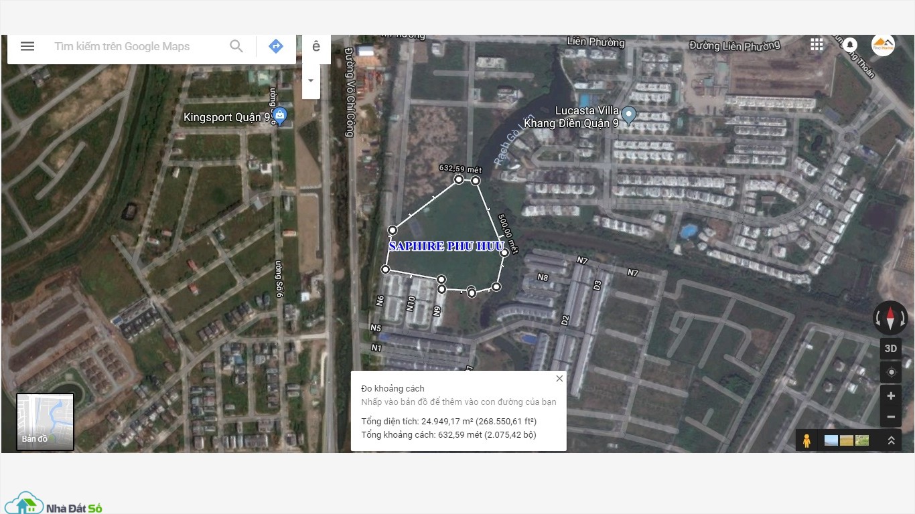The image size is (915, 514).
Task: Close the 'Đo khoảng cách' measurement panel
Action: pos(559,379)
